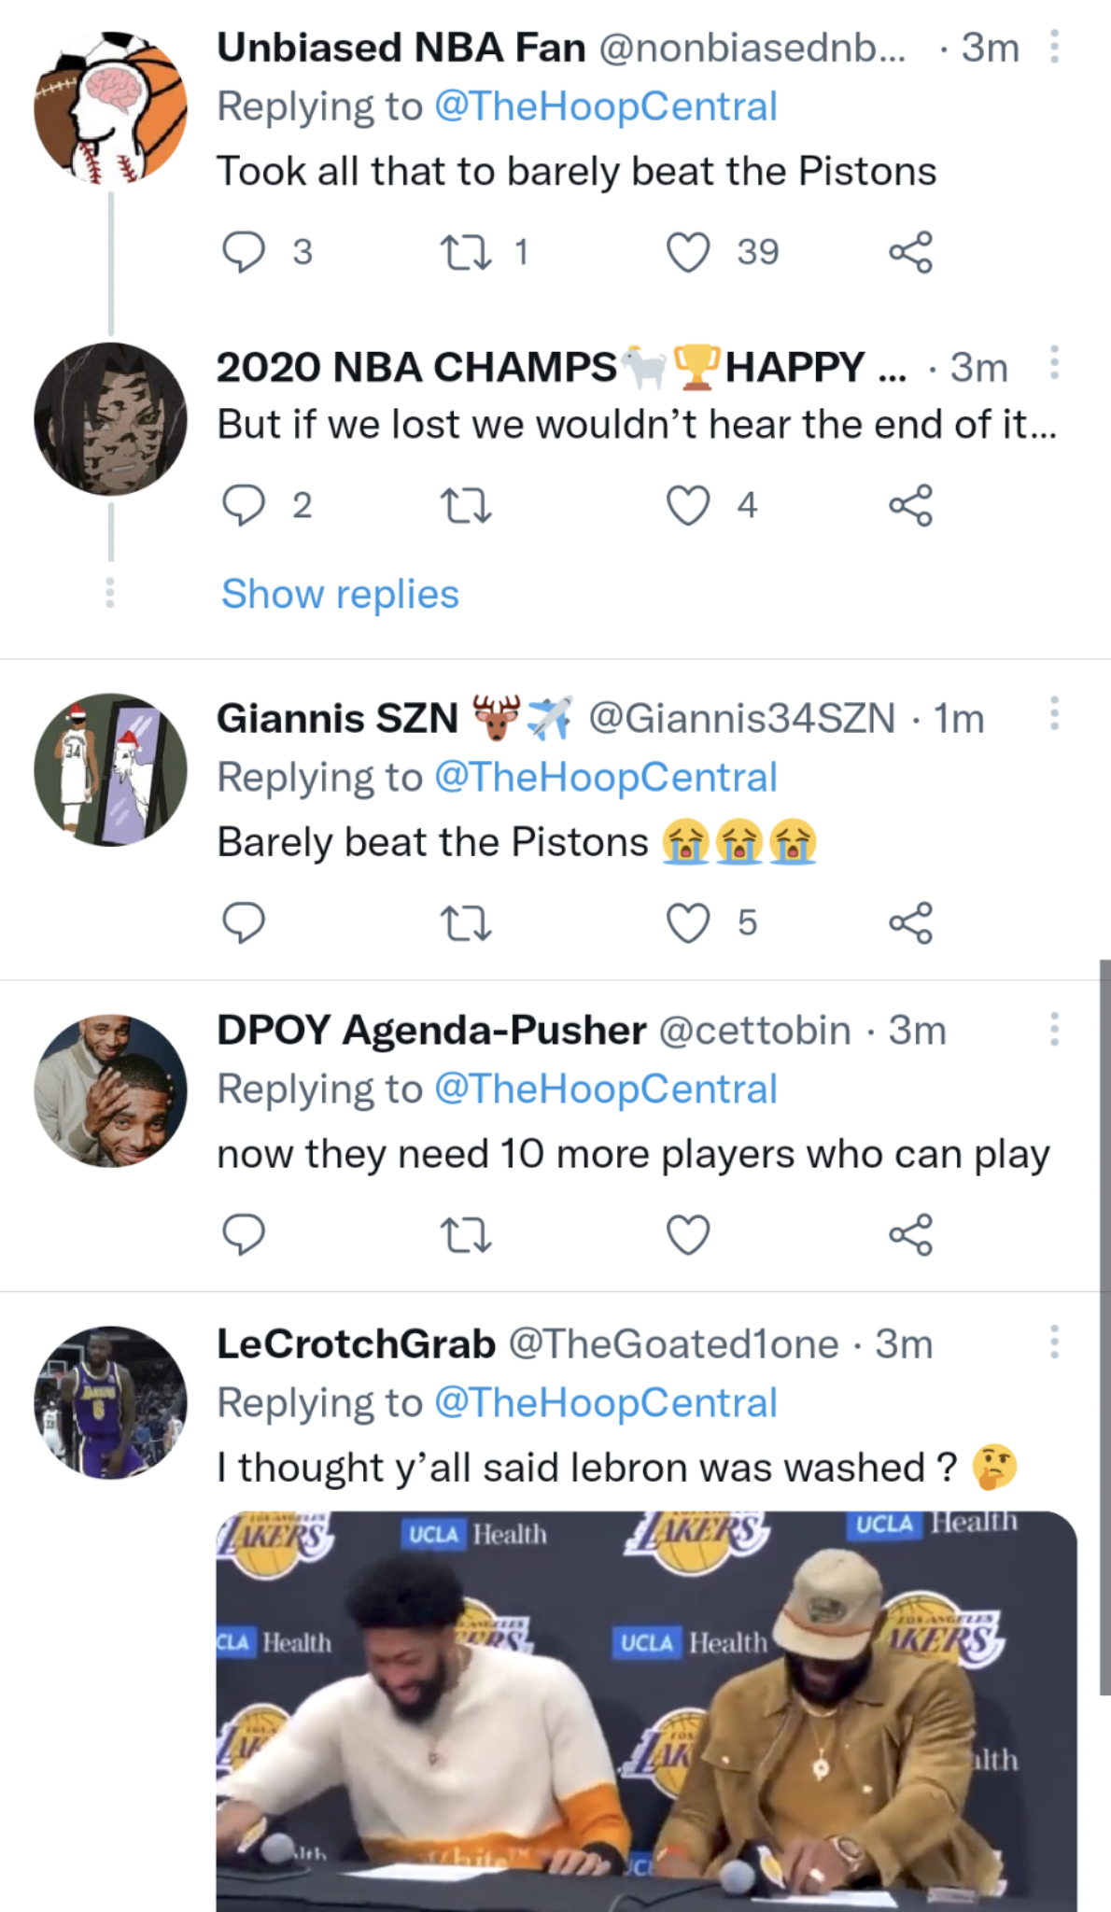The height and width of the screenshot is (1912, 1111).
Task: Open Giannis SZN's profile picture
Action: tap(110, 769)
